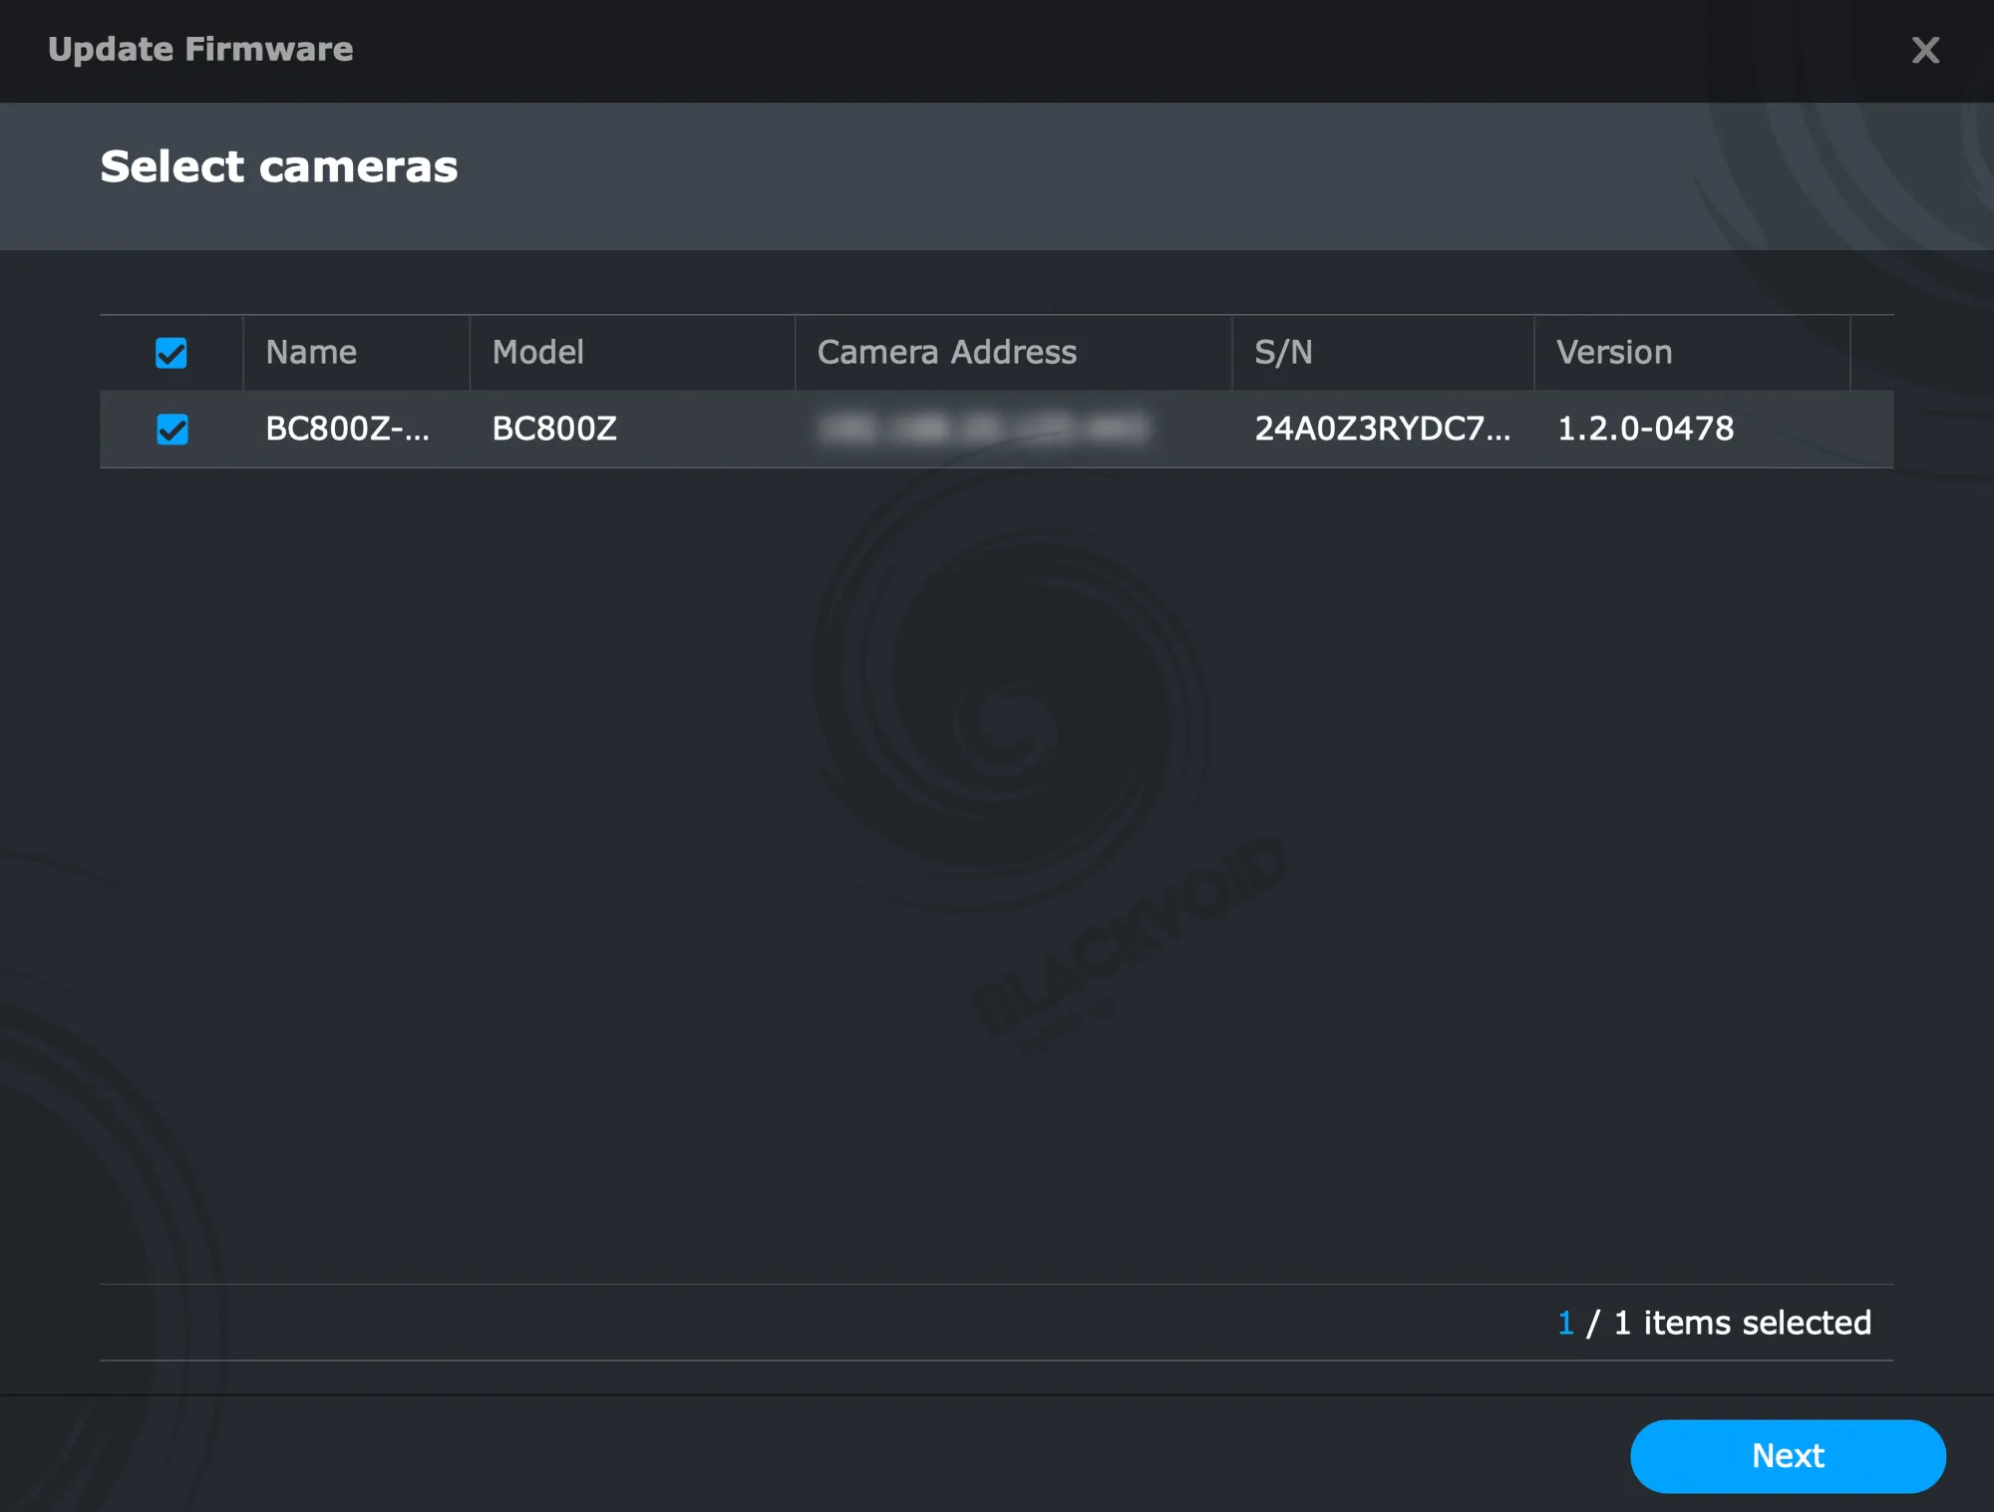Click the 'items selected' counter text

(x=1756, y=1323)
